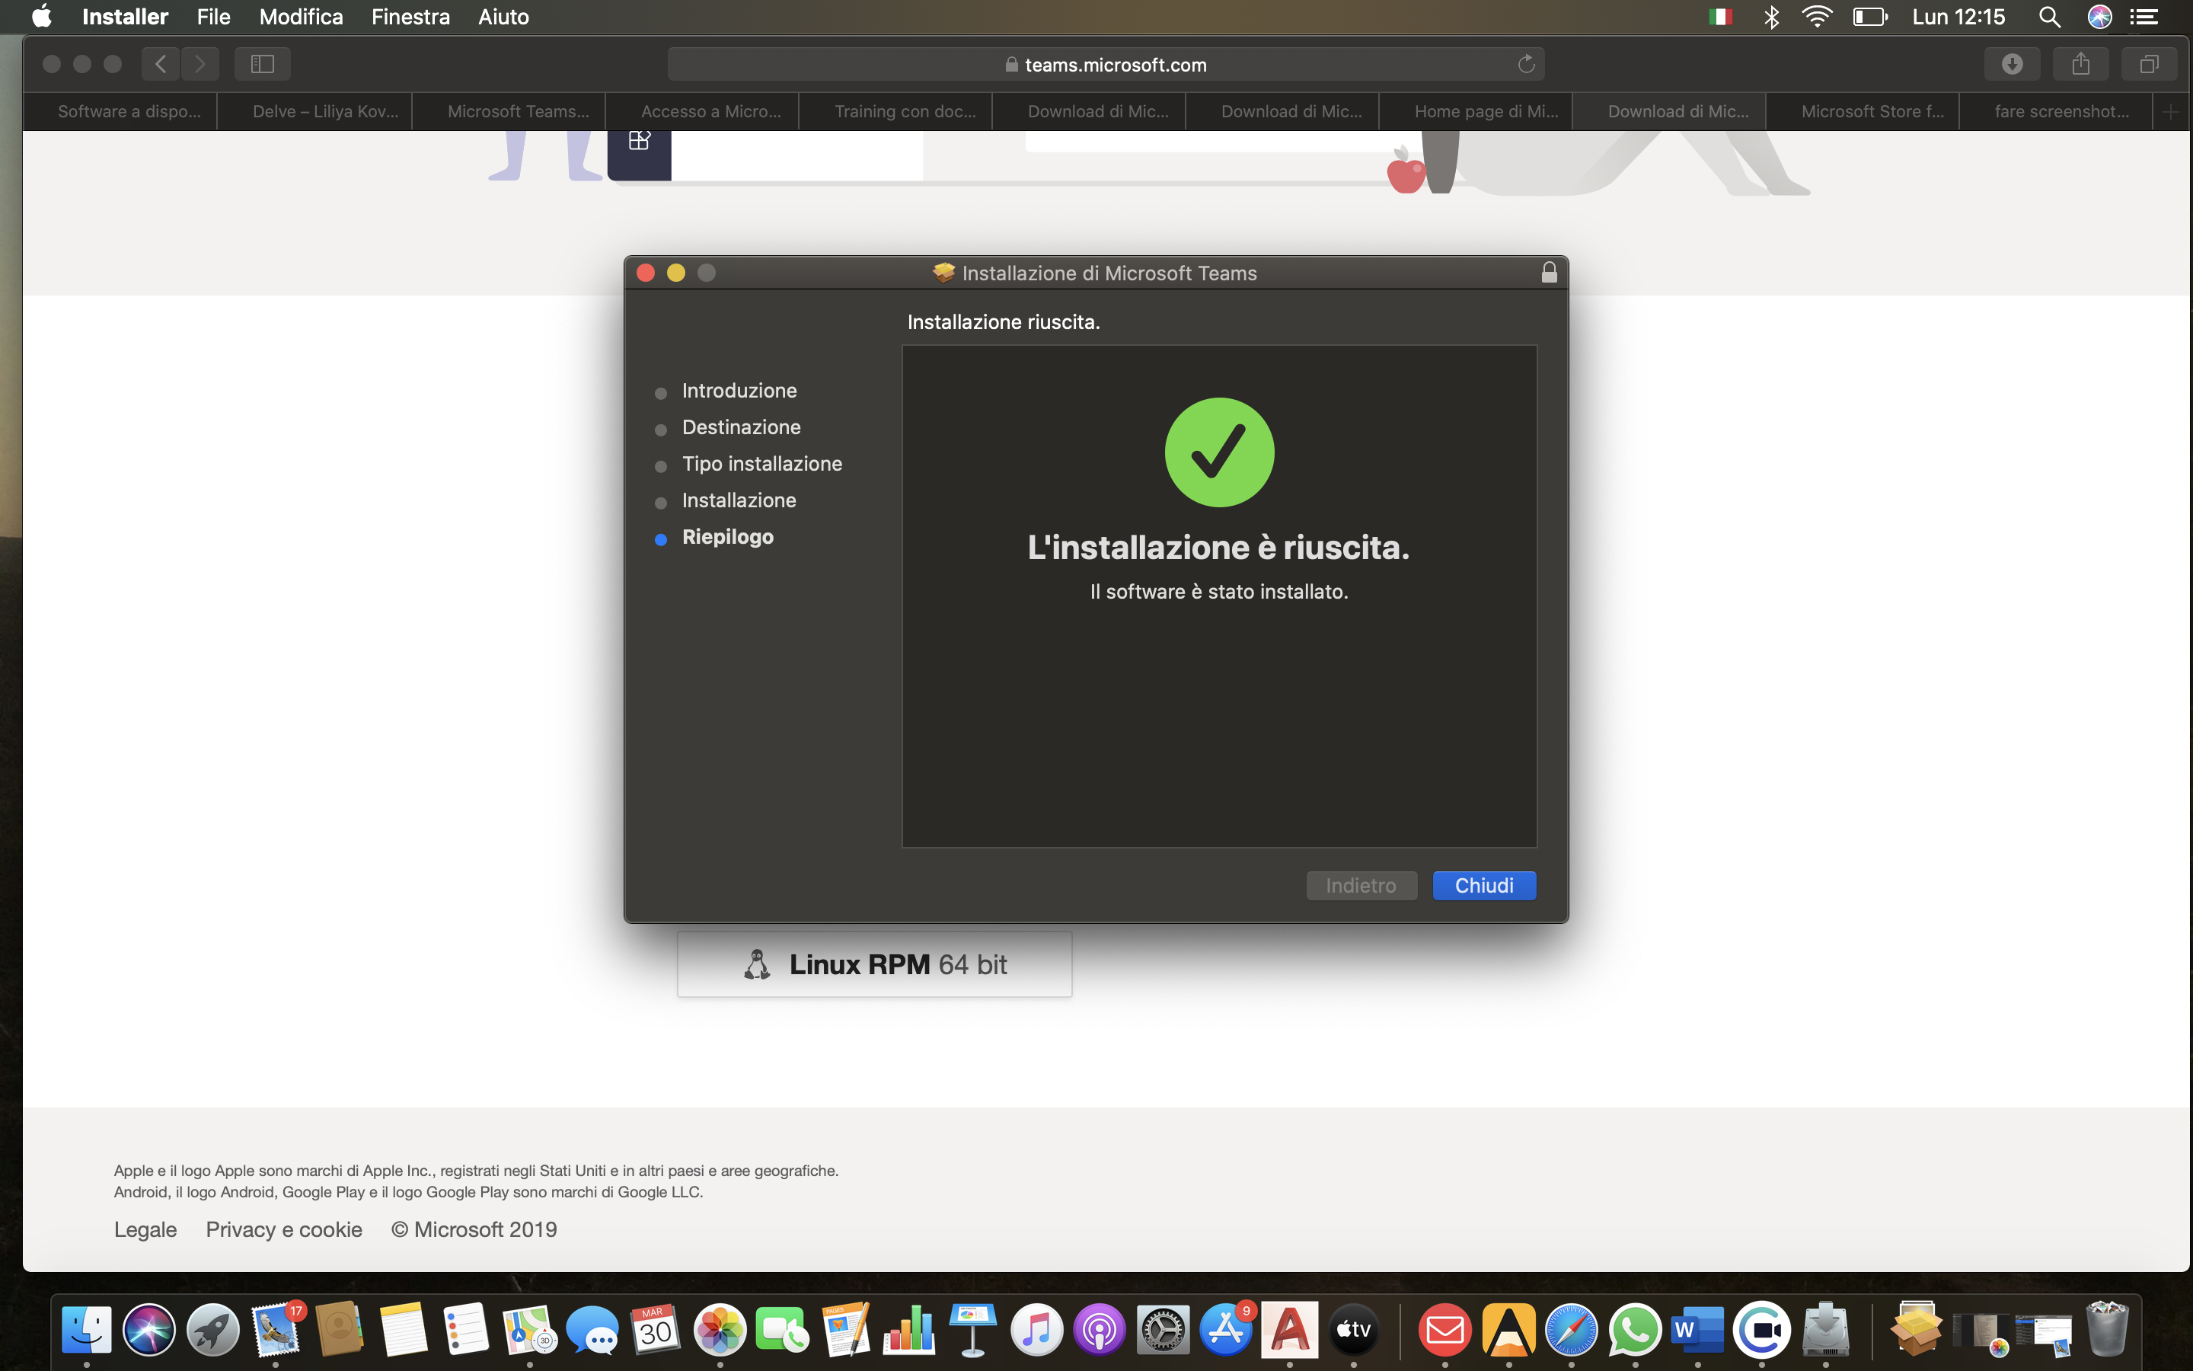2193x1371 pixels.
Task: Open the clock menu showing Lun 12:15
Action: pyautogui.click(x=1958, y=16)
